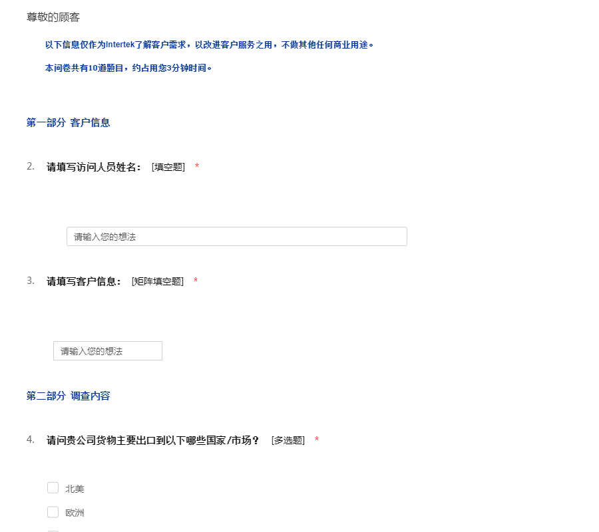Click the 北美 option label
Viewport: 599px width, 532px height.
[75, 489]
